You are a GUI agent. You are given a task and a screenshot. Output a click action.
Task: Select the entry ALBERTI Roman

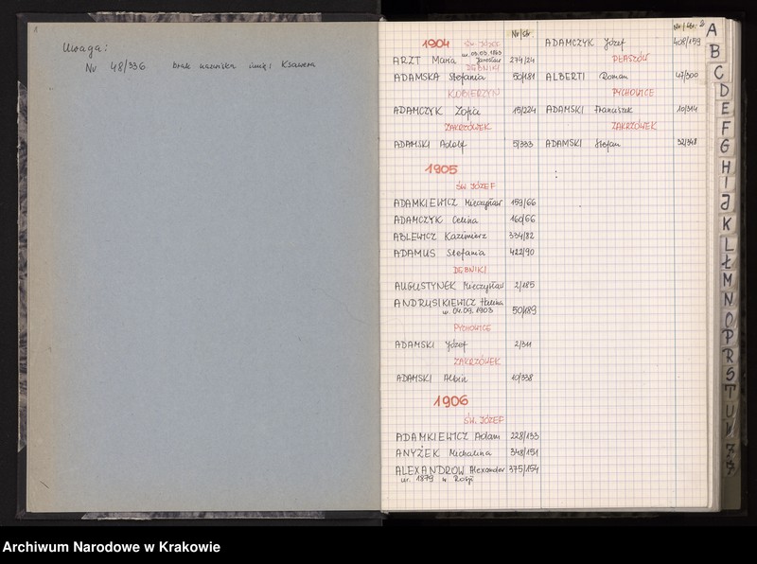[x=587, y=77]
